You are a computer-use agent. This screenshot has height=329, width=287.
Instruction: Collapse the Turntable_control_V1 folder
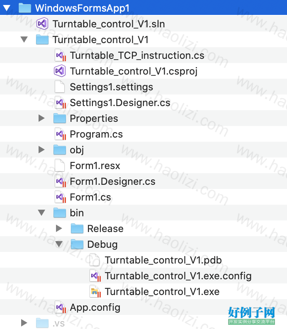point(24,39)
